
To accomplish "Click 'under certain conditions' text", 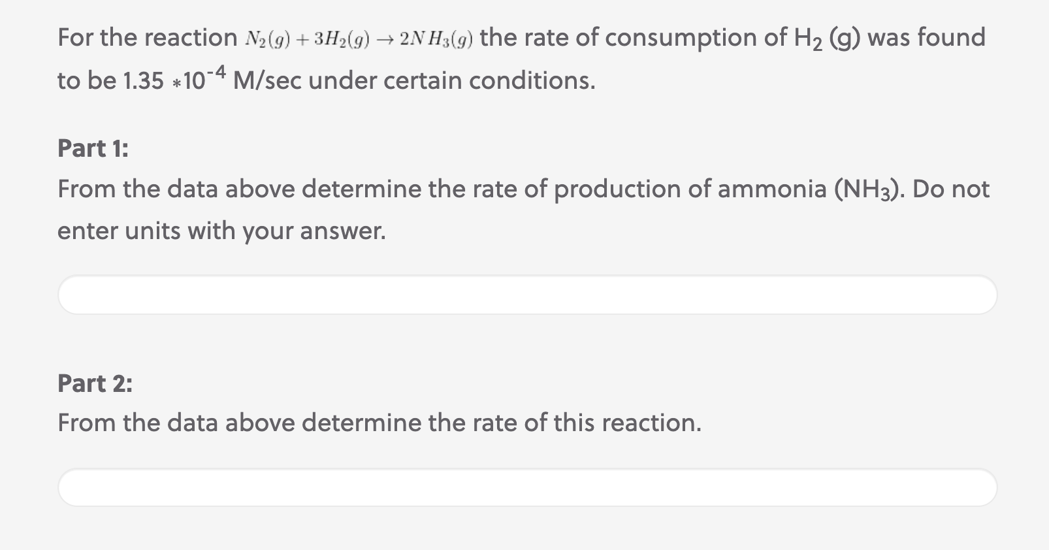I will 451,80.
